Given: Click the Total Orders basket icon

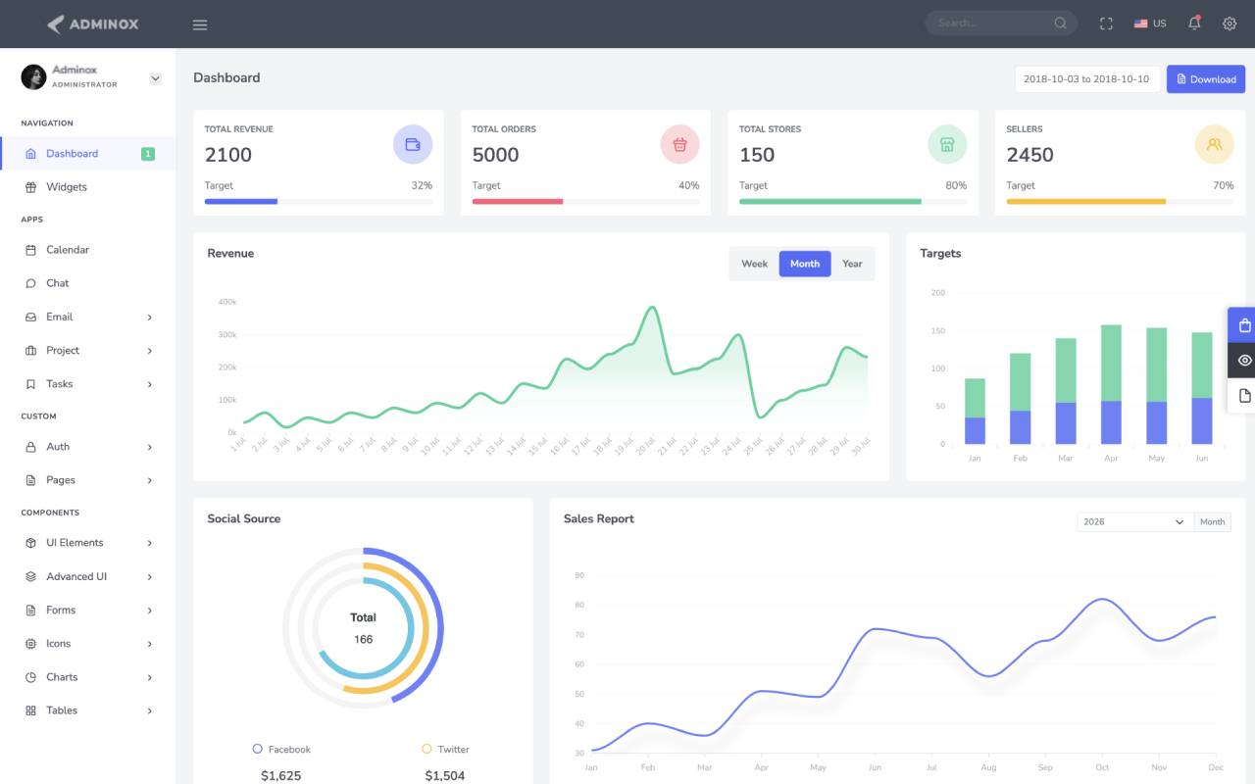Looking at the screenshot, I should 680,144.
